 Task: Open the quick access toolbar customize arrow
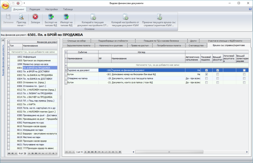[24, 3]
